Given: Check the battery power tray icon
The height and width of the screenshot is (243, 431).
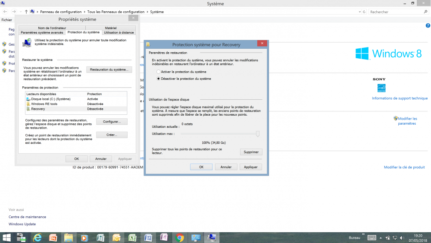Looking at the screenshot, I should (x=388, y=238).
